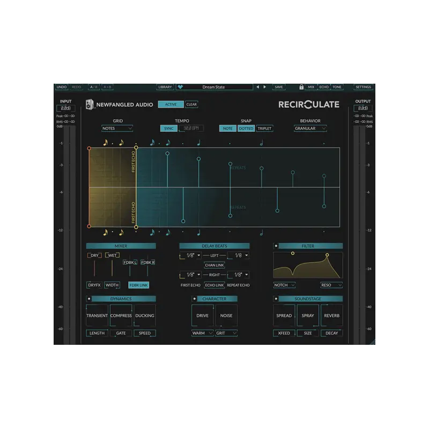Click the resonant filter node handle
This screenshot has height=429, width=429.
(x=327, y=255)
